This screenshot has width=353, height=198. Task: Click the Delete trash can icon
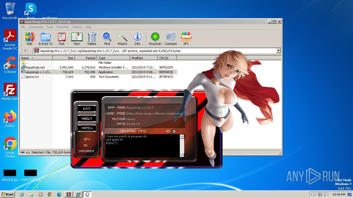click(92, 38)
